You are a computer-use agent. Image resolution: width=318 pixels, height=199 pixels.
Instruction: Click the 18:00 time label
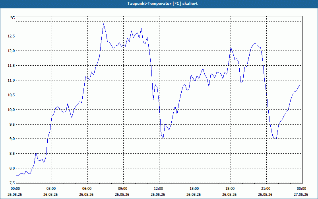tap(231, 189)
